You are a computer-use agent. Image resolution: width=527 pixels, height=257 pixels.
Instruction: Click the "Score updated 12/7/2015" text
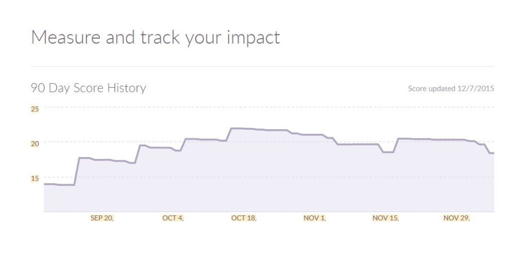(451, 89)
